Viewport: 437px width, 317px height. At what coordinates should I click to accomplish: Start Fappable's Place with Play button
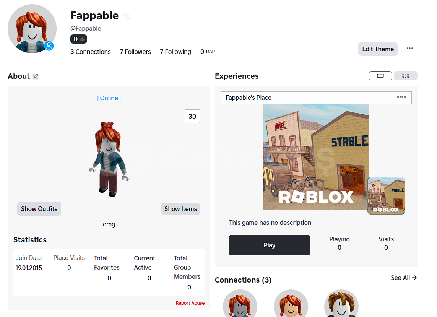pos(269,245)
